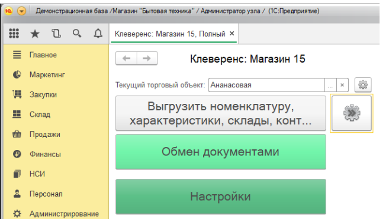Click the gear with arrows button

click(x=352, y=113)
